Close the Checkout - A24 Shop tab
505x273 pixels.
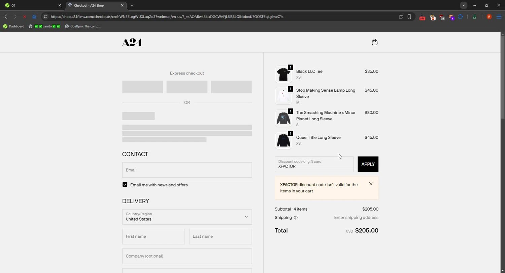coord(122,5)
